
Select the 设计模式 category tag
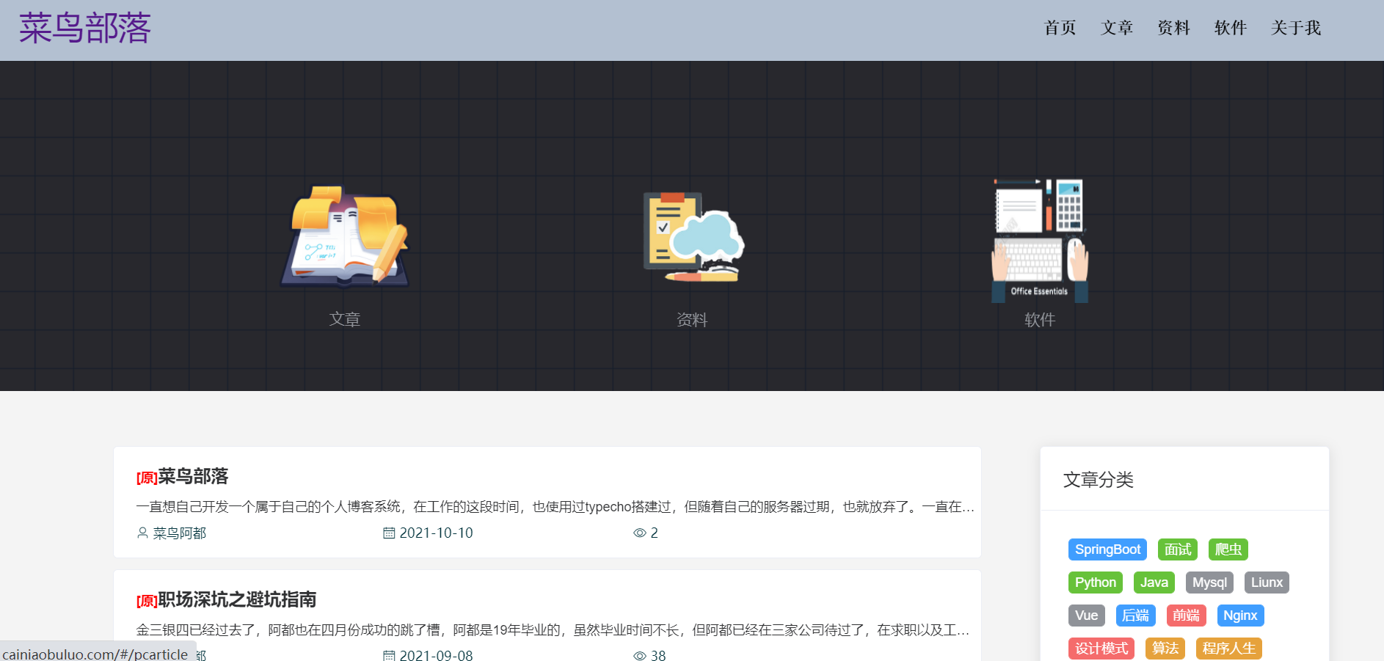[x=1101, y=649]
